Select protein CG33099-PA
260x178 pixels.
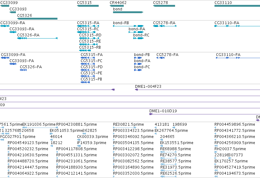click(5, 58)
